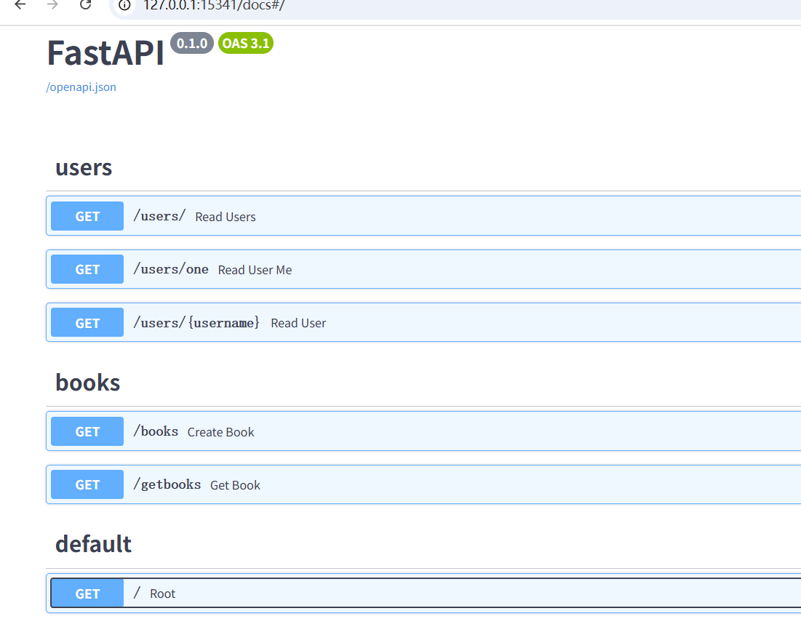The image size is (801, 643).
Task: Click the 0.1.0 version badge
Action: 191,43
